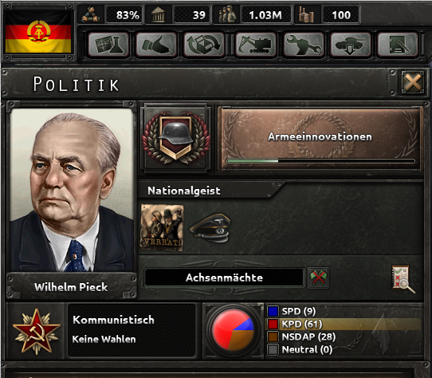
Task: Select the Verrat national spirit icon
Action: point(162,228)
